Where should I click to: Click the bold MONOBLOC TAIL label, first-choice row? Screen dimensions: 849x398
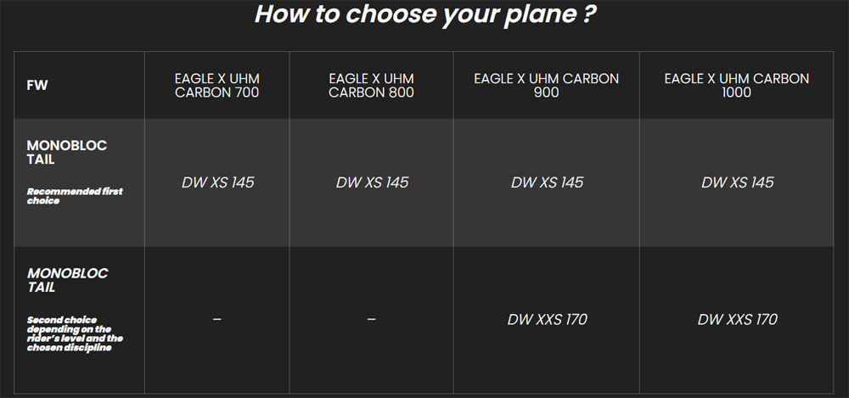(67, 153)
